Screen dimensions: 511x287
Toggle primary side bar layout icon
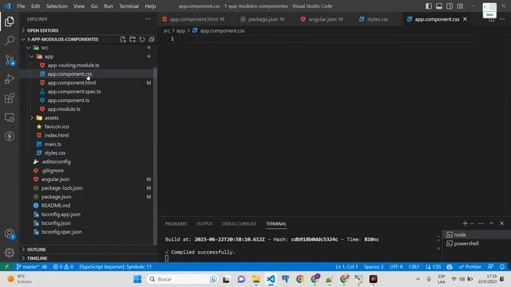429,6
